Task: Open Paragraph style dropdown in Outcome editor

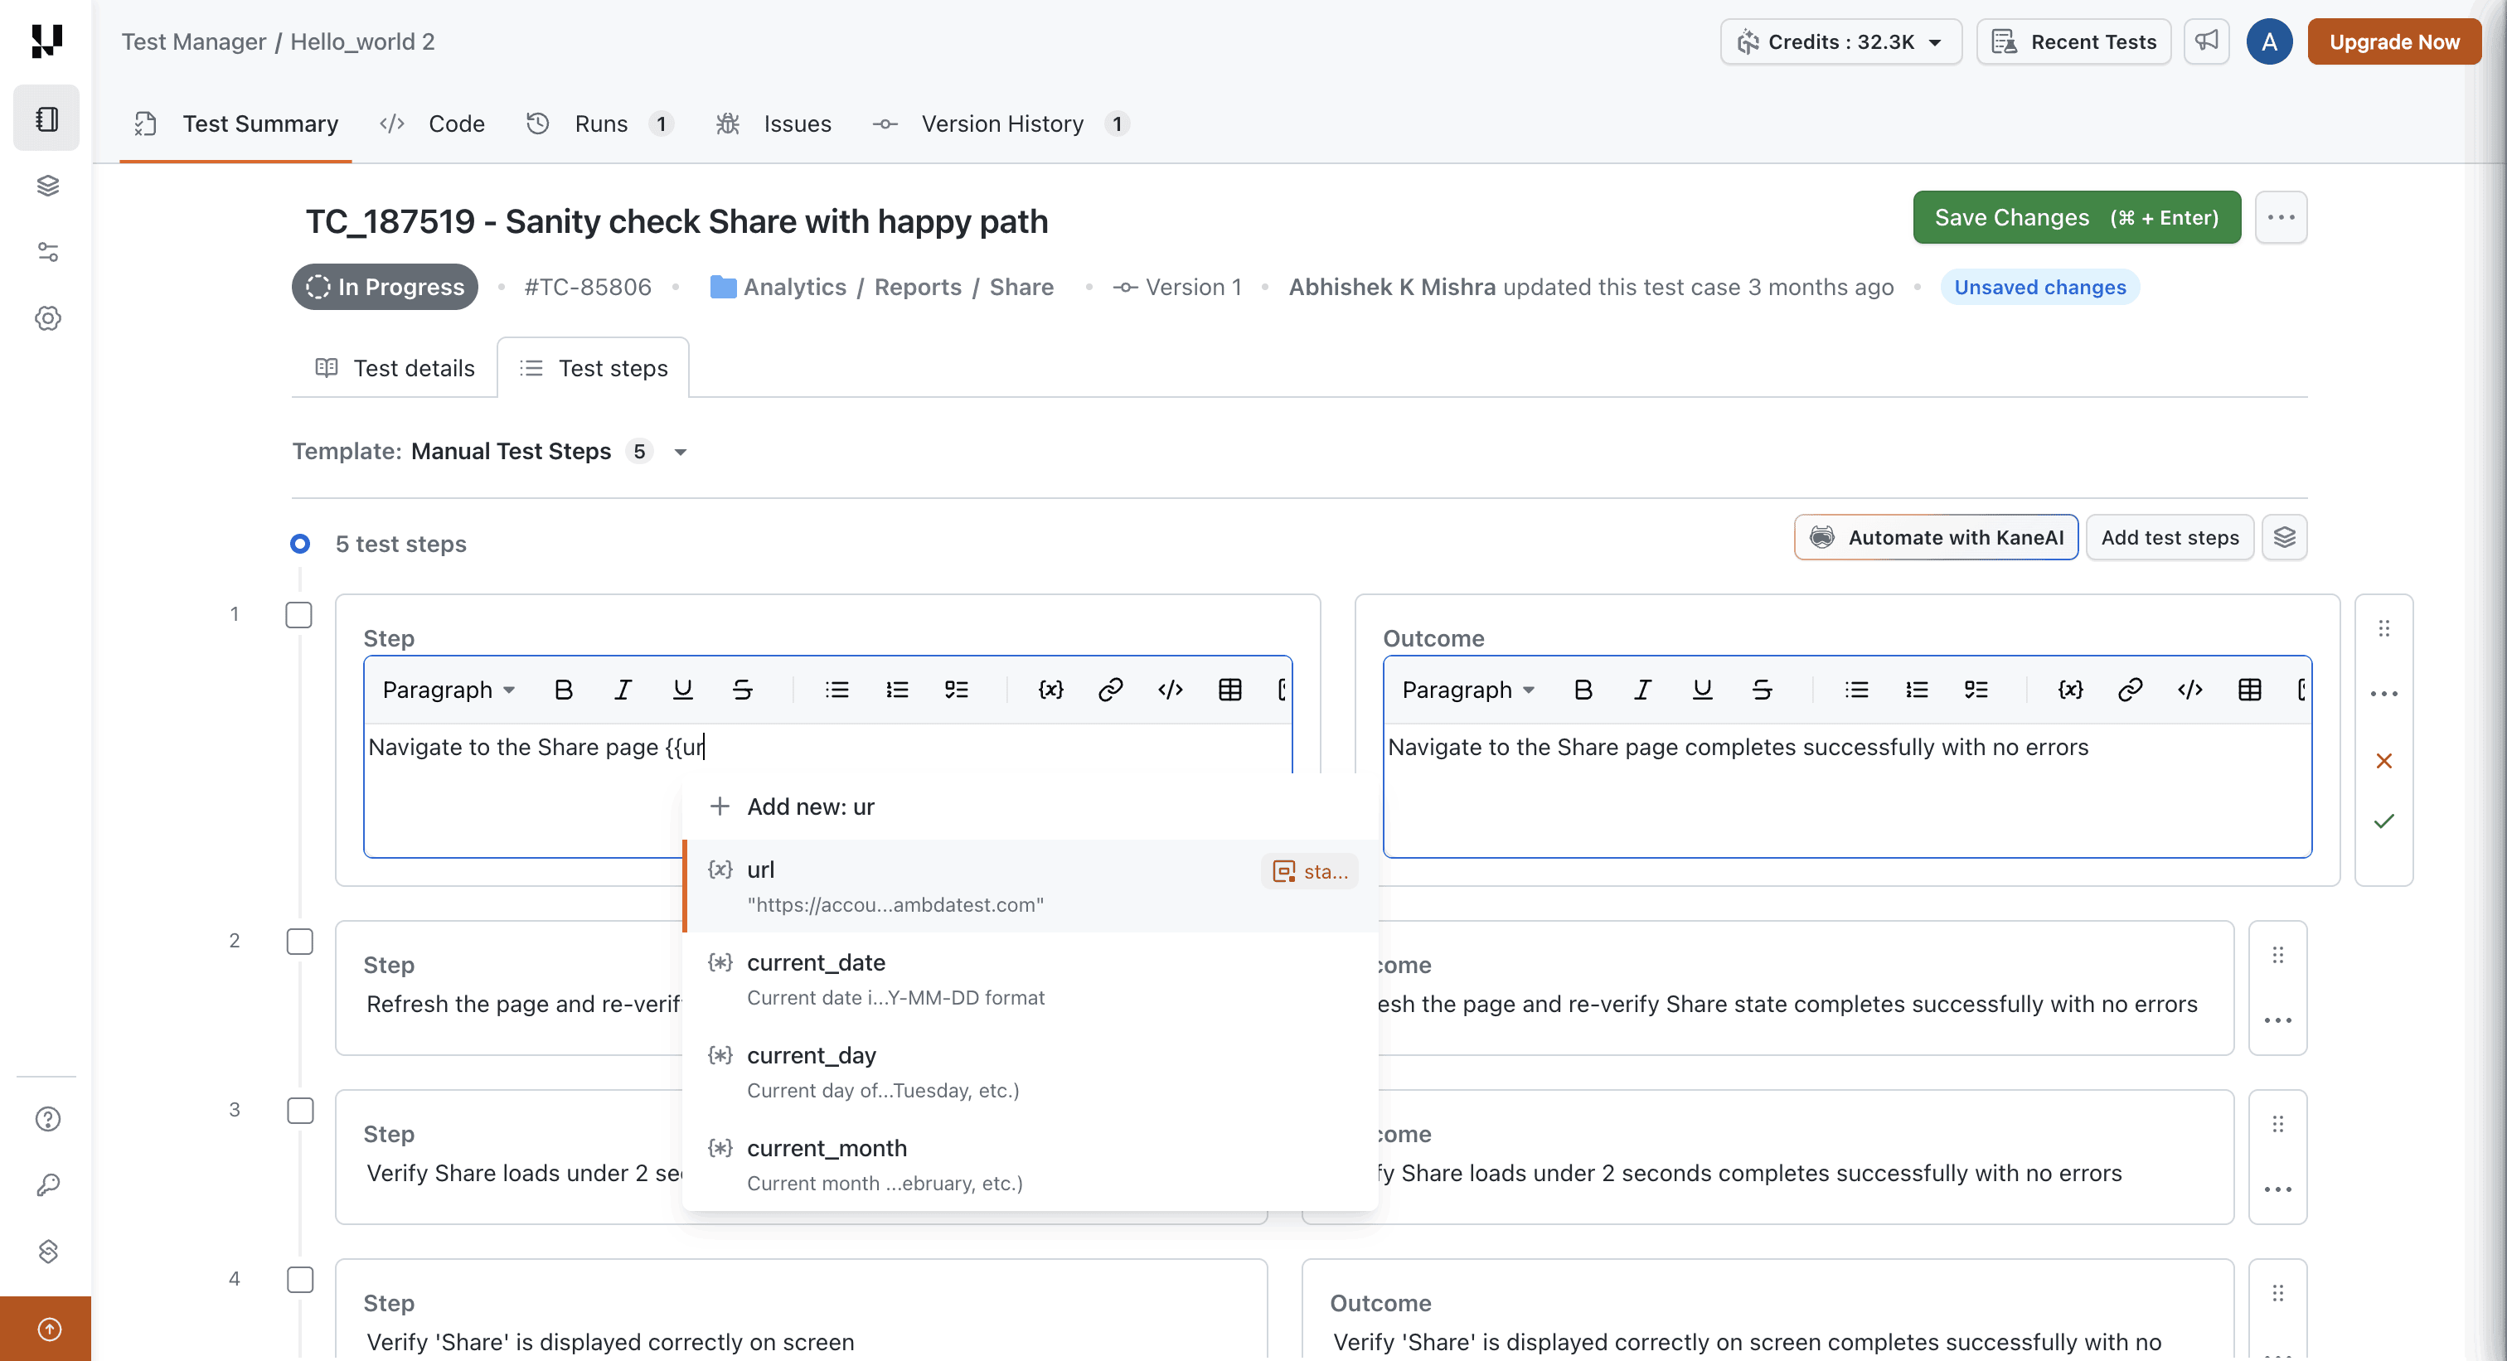Action: (1468, 690)
